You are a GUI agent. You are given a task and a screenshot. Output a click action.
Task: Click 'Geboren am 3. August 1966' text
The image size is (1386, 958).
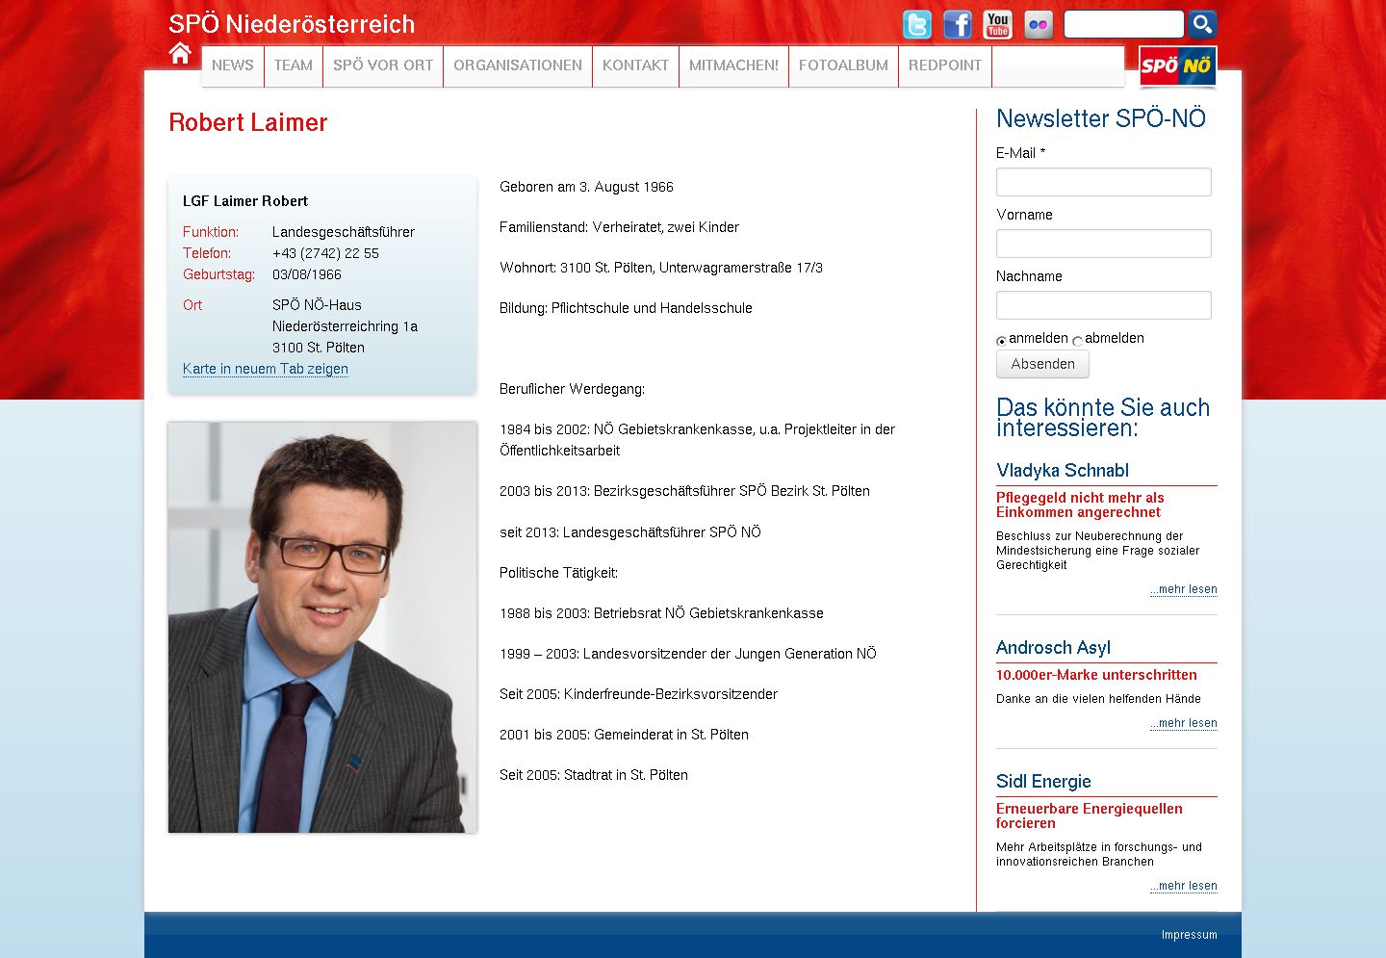[586, 187]
